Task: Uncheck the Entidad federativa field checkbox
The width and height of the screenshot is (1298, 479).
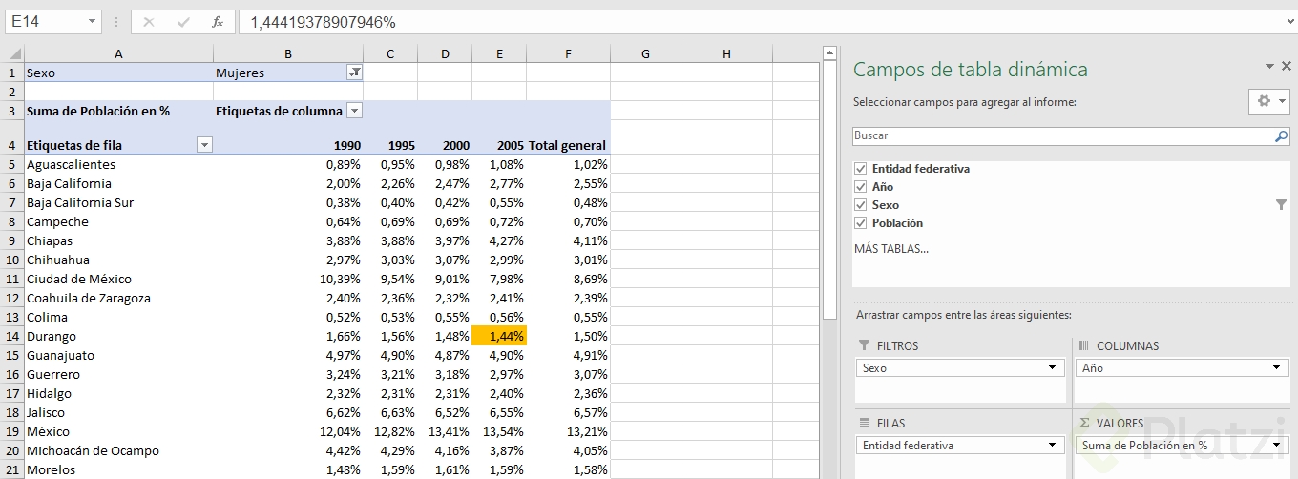Action: (861, 169)
